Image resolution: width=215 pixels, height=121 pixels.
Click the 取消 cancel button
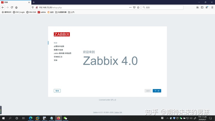57,91
